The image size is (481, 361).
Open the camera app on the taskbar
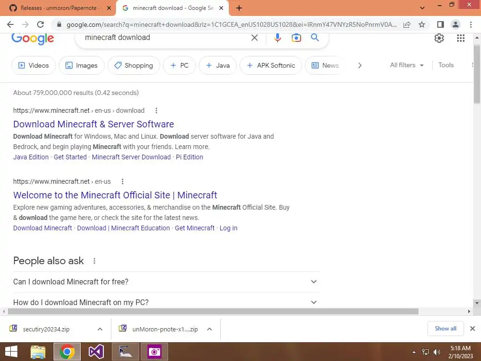154,352
